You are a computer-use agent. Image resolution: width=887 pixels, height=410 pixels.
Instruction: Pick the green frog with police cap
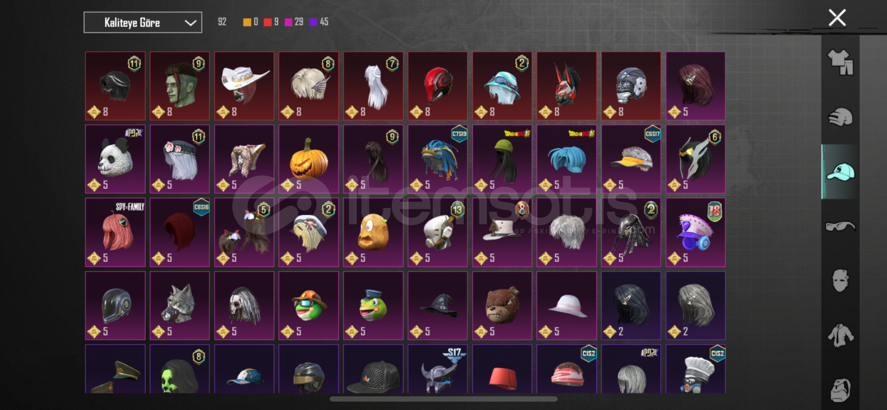click(x=373, y=306)
